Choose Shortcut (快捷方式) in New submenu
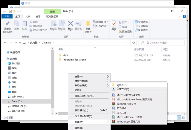This screenshot has height=130, width=191. pos(138,89)
